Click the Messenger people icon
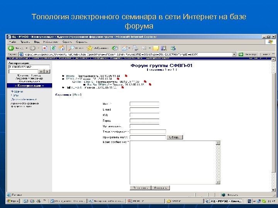 [173, 48]
